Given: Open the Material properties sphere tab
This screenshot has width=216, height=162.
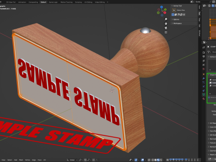Looking at the screenshot, I should pos(203,99).
